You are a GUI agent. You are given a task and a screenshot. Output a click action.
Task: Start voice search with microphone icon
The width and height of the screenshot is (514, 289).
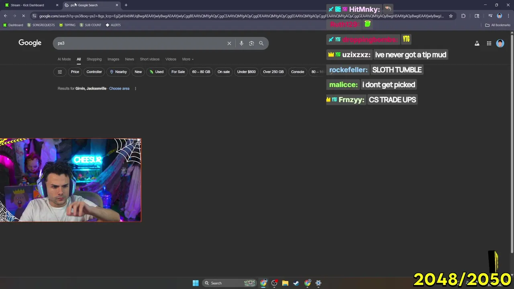241,43
